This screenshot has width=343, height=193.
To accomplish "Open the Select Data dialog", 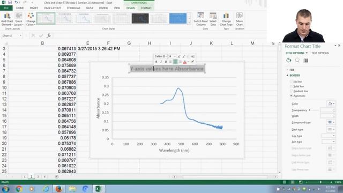I will [x=213, y=19].
